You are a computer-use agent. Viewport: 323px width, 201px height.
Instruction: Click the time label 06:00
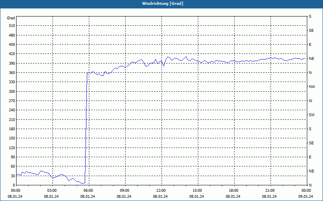pos(89,191)
